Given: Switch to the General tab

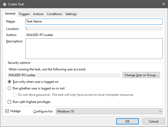Looking at the screenshot, I should pos(10,13).
